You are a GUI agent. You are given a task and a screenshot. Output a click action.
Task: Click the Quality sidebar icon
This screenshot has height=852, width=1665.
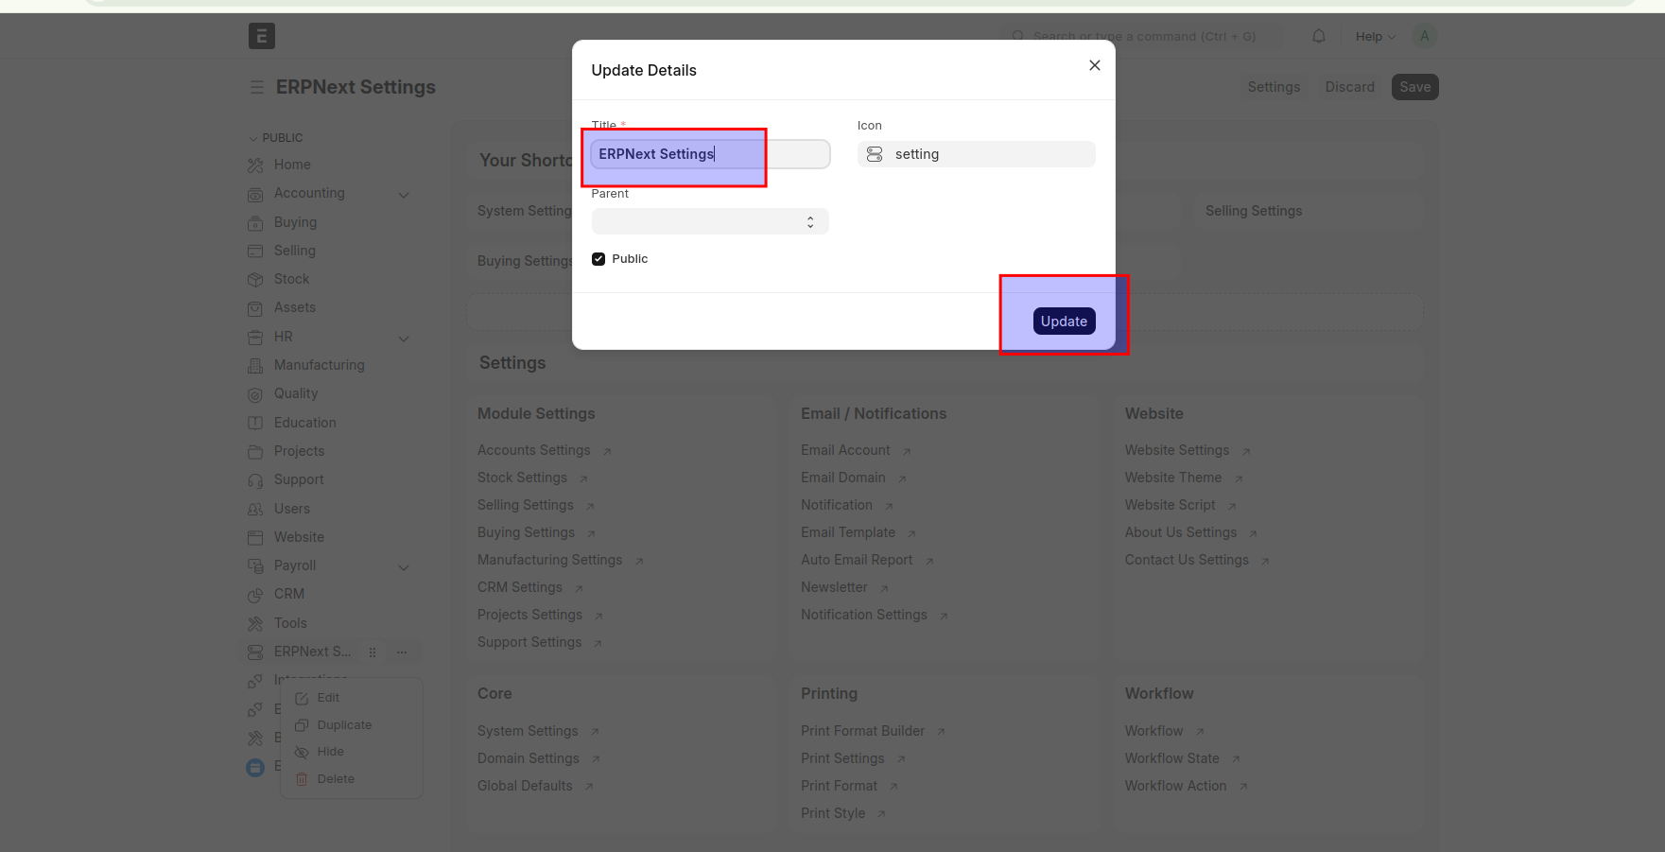[x=255, y=394]
